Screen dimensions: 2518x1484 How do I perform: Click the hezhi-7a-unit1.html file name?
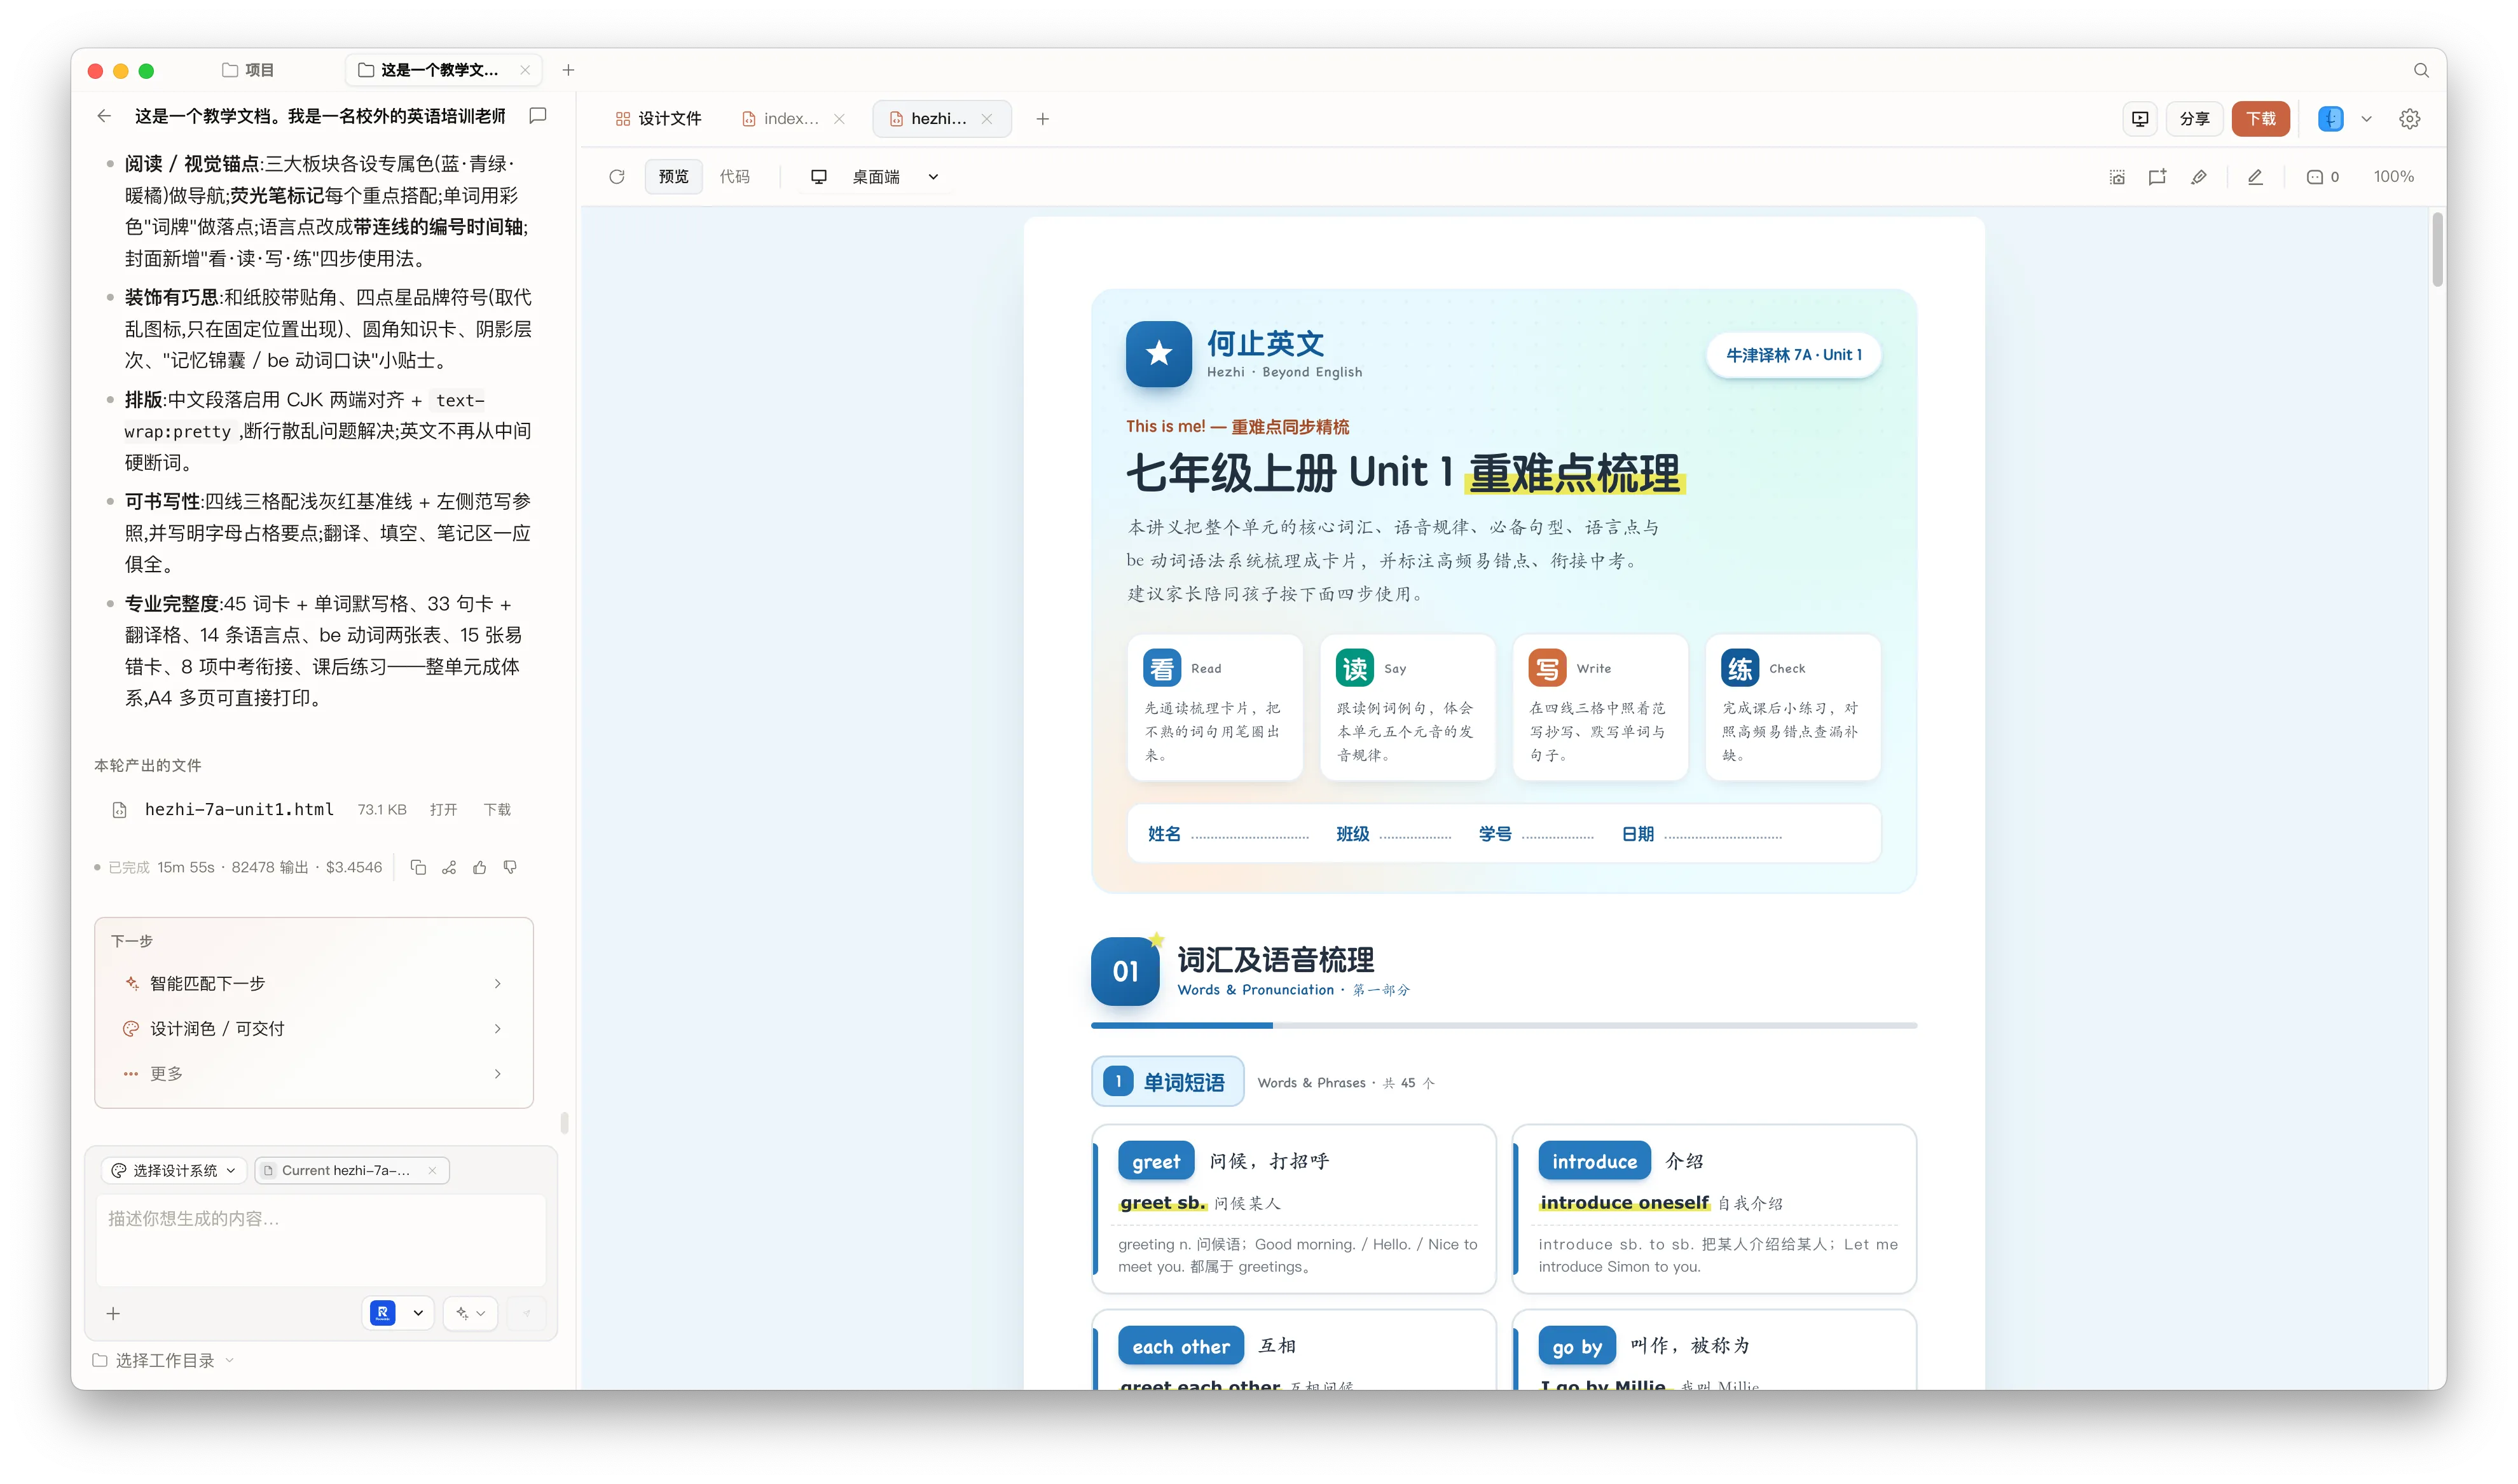239,810
